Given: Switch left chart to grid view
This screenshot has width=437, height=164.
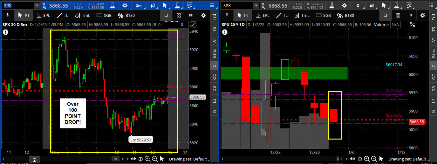Looking at the screenshot, I should (x=179, y=15).
